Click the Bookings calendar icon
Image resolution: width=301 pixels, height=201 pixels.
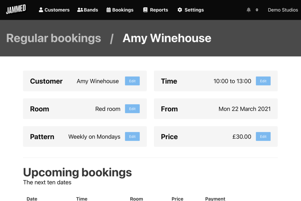coord(109,10)
